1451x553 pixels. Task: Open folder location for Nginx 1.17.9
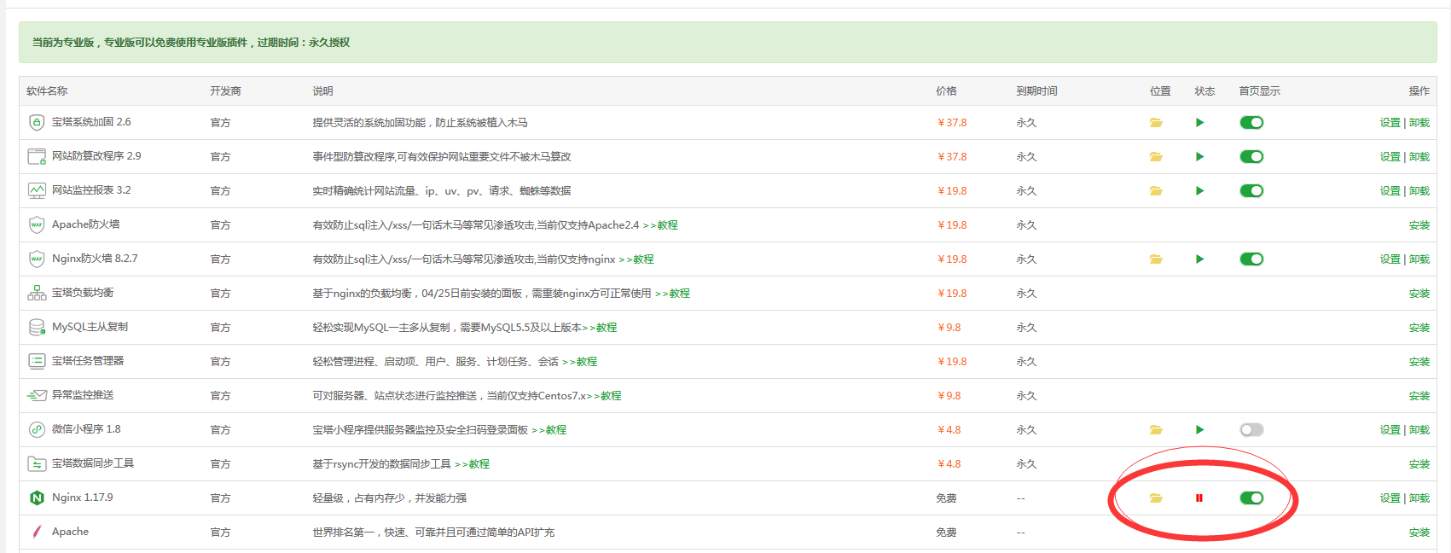coord(1156,498)
